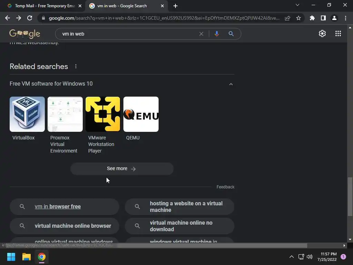353x265 pixels.
Task: Open the VirtualBox thumbnail
Action: point(27,114)
